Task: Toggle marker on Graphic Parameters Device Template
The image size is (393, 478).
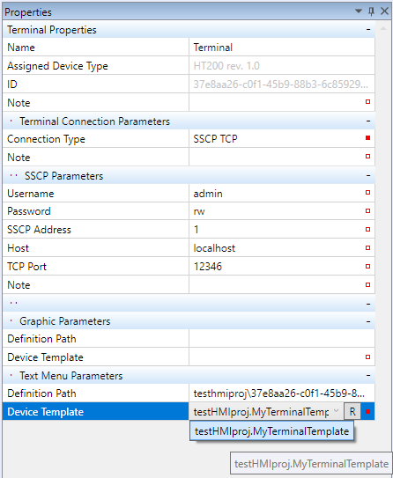Action: (367, 357)
